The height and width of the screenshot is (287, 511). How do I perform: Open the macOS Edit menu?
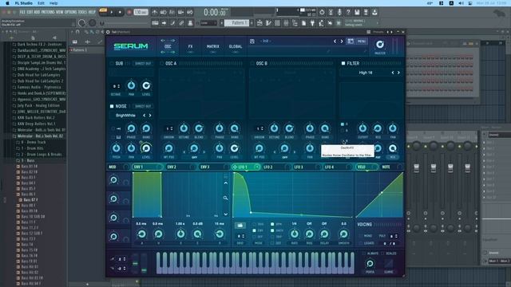click(41, 3)
